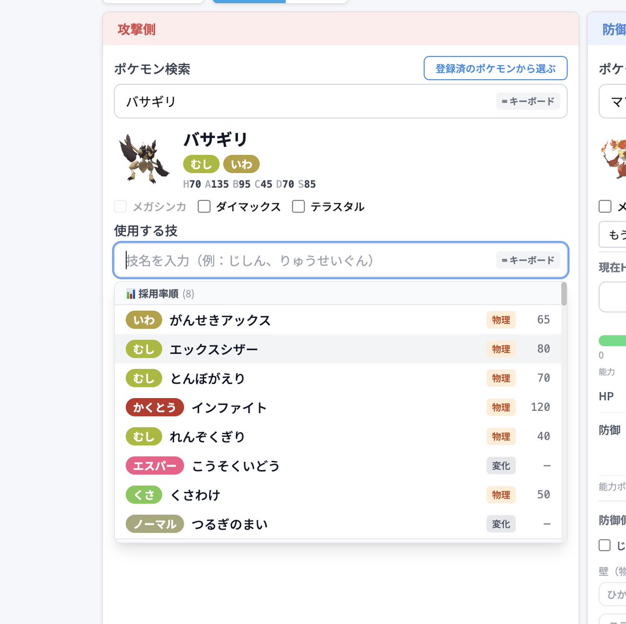
Task: Click キーボード button in Pokémon search field
Action: pos(528,101)
